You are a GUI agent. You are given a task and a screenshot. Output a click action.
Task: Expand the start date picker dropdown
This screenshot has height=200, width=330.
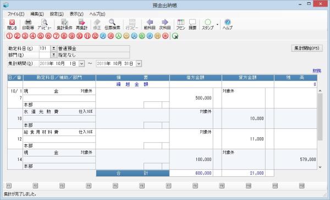point(81,64)
